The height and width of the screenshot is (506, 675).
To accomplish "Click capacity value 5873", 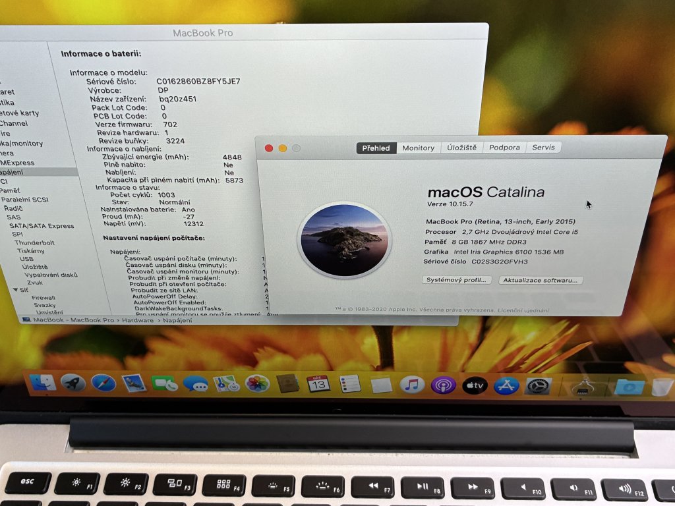I will 234,181.
